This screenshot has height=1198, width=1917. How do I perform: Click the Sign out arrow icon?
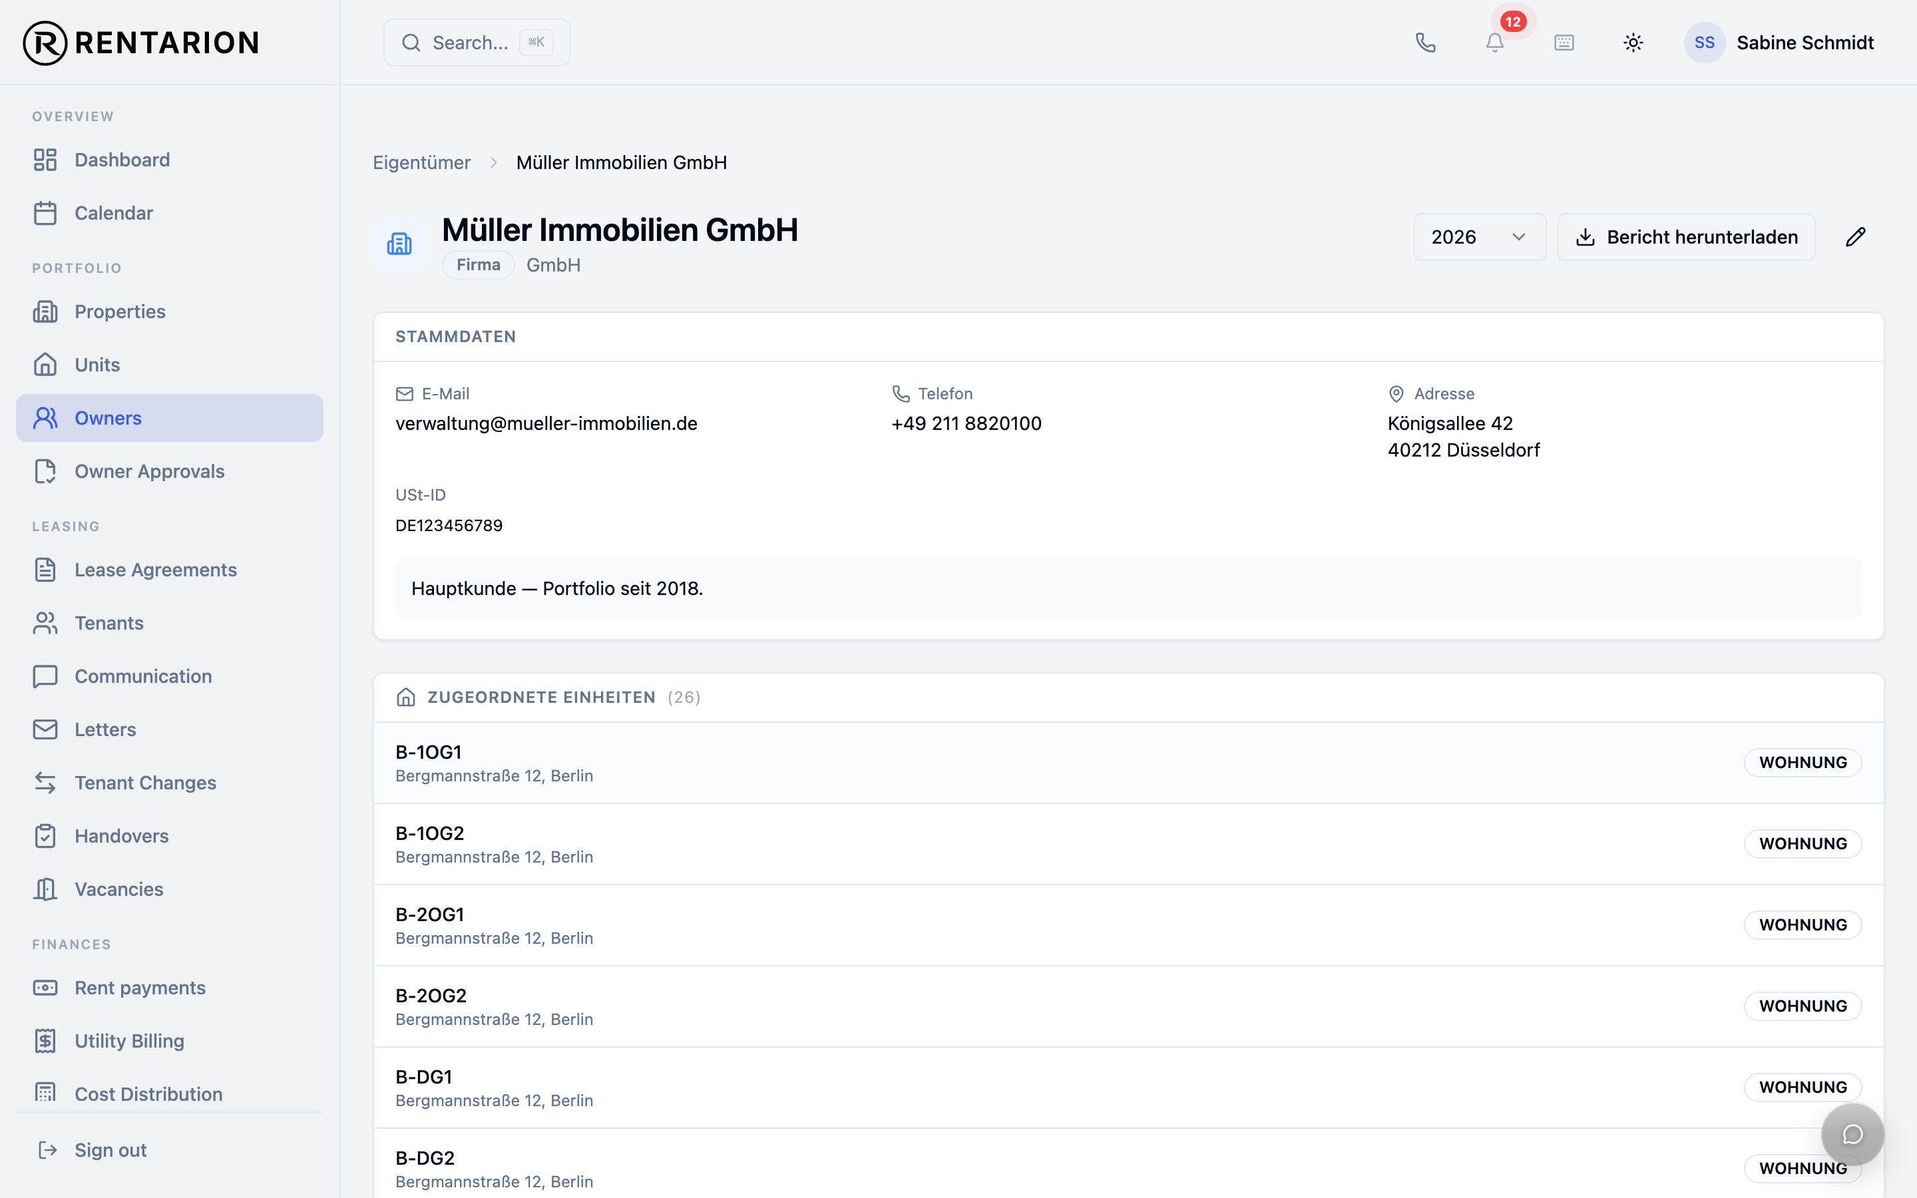coord(49,1149)
